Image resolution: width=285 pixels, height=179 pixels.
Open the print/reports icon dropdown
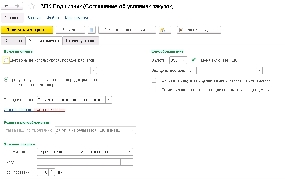(165, 30)
